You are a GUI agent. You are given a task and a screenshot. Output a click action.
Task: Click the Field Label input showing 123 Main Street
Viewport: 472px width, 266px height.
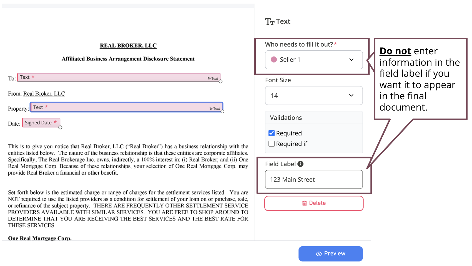coord(314,179)
